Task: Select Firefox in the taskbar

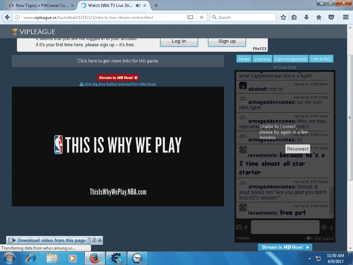Action: (x=94, y=258)
